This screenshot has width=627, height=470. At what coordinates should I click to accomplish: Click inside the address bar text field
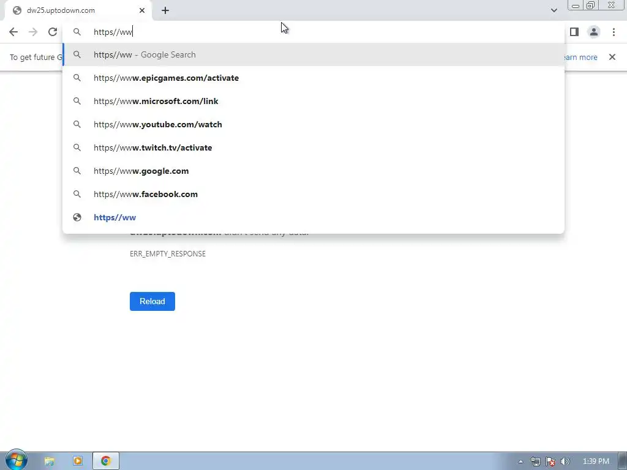point(313,32)
